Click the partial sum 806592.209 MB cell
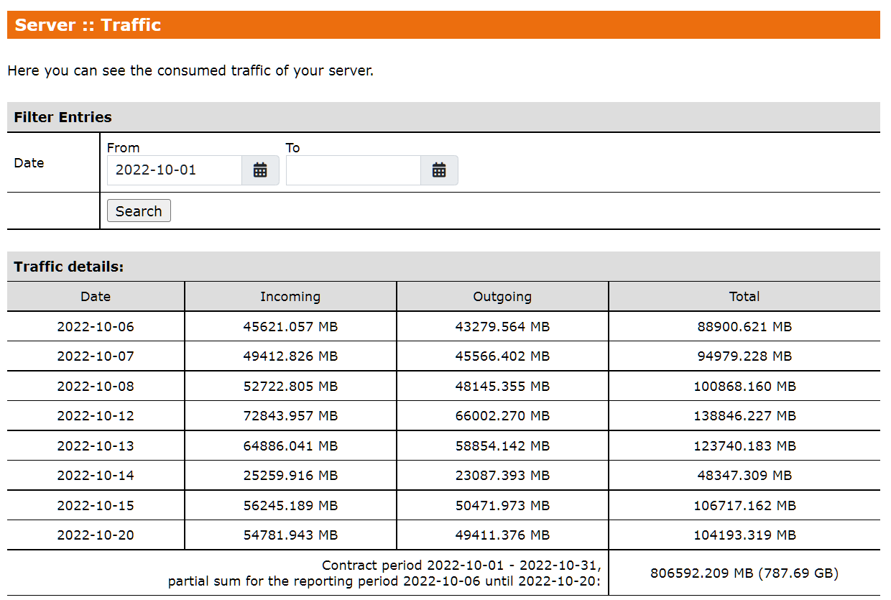Image resolution: width=891 pixels, height=600 pixels. (x=744, y=573)
